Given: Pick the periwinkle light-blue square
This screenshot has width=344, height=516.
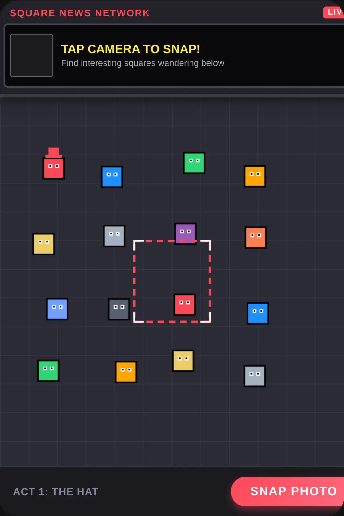Looking at the screenshot, I should pos(57,309).
